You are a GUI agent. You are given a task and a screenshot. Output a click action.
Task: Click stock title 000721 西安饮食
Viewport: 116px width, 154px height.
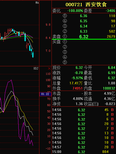(x=86, y=4)
